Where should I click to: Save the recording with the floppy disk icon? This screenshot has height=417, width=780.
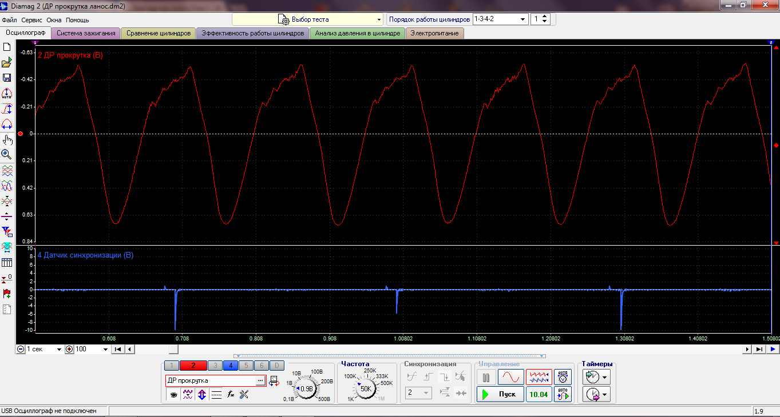click(7, 78)
